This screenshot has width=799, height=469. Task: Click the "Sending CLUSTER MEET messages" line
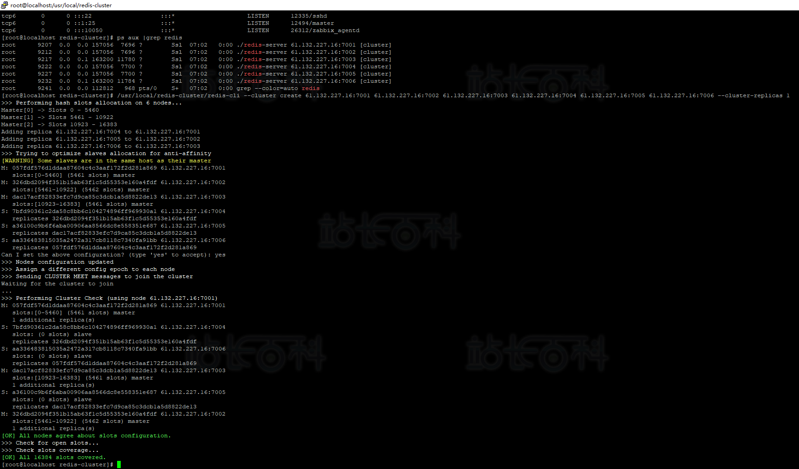coord(97,276)
